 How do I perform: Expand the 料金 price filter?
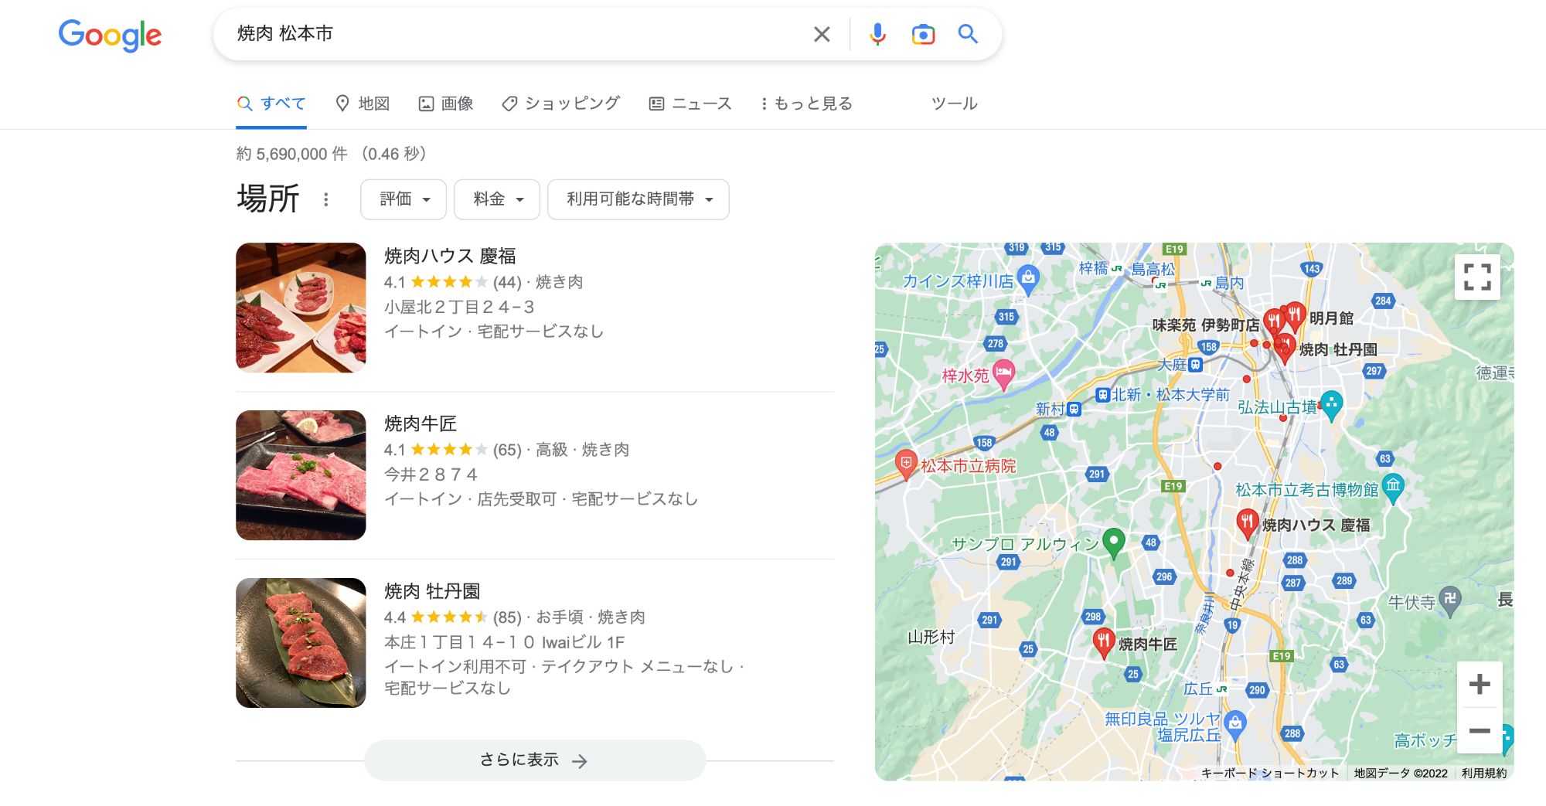(497, 199)
